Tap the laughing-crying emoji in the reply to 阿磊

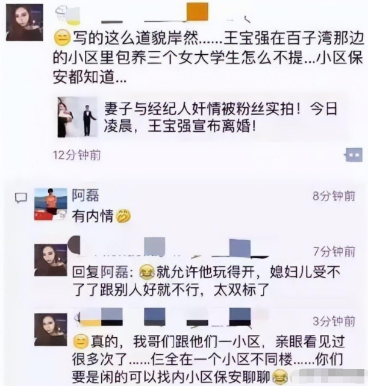coord(147,272)
